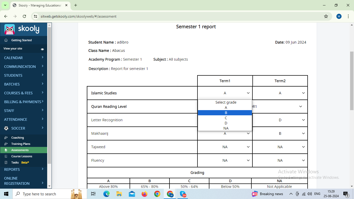Image resolution: width=354 pixels, height=199 pixels.
Task: Toggle the View your site eye icon
Action: click(x=42, y=49)
